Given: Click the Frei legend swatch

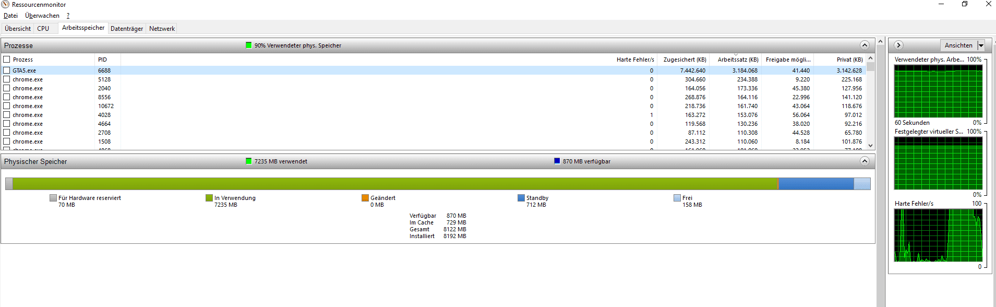Looking at the screenshot, I should tap(677, 198).
